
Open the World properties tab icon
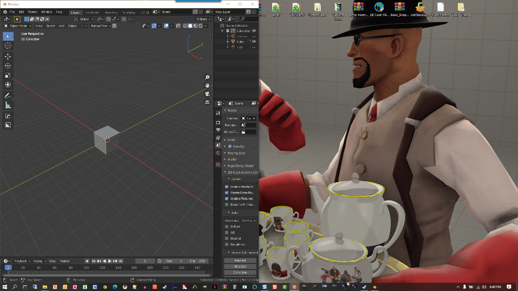click(218, 153)
